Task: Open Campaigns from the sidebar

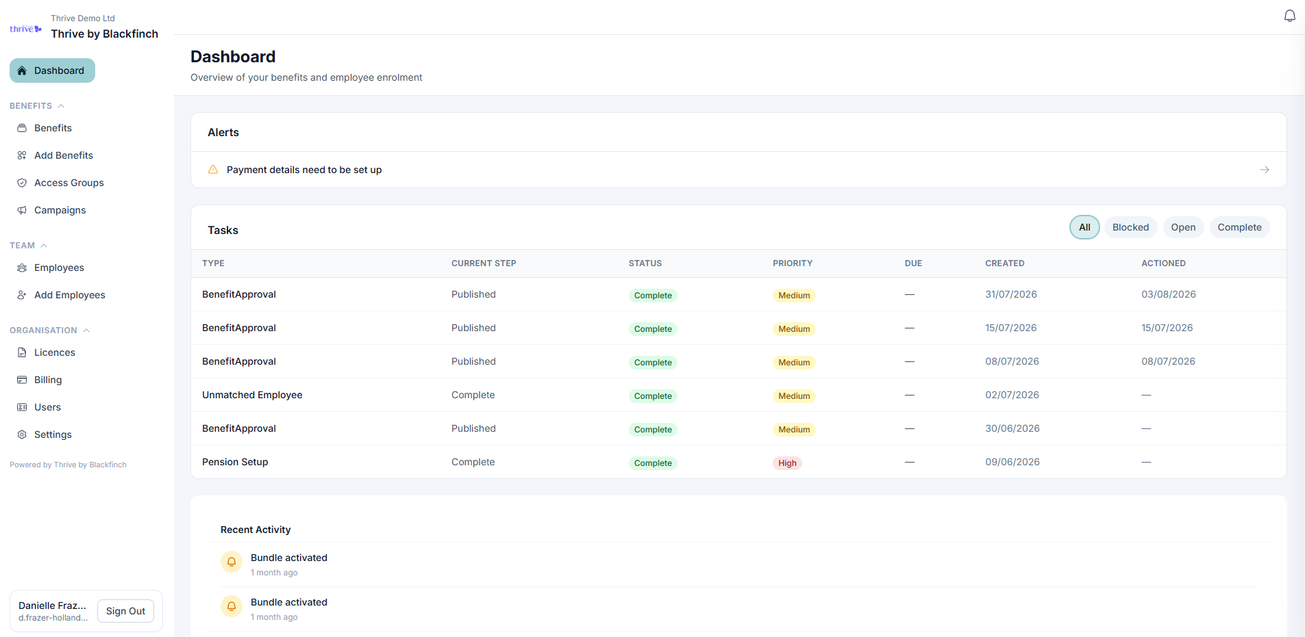Action: tap(60, 210)
